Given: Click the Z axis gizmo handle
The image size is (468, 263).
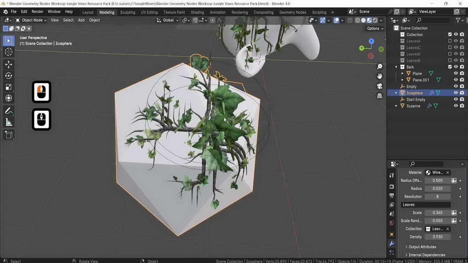Looking at the screenshot, I should tap(371, 41).
